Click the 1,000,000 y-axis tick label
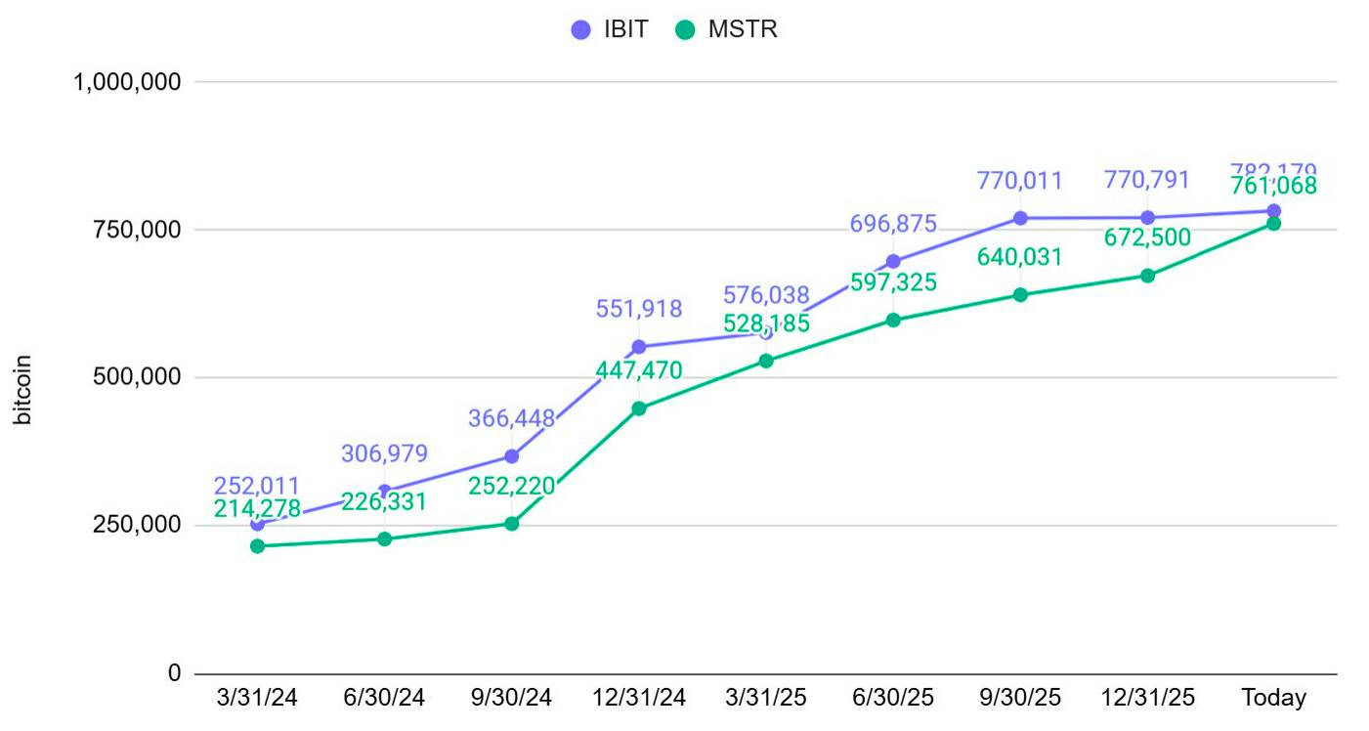The width and height of the screenshot is (1369, 731). [128, 82]
